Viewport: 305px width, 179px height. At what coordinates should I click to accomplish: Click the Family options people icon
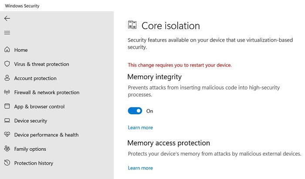7,149
